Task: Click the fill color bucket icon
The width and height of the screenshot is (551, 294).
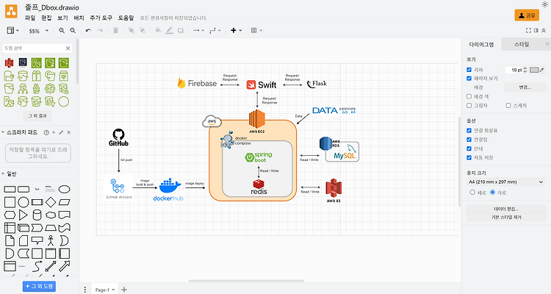Action: tap(158, 31)
